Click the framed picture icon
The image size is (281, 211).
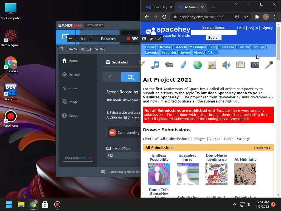(212, 65)
